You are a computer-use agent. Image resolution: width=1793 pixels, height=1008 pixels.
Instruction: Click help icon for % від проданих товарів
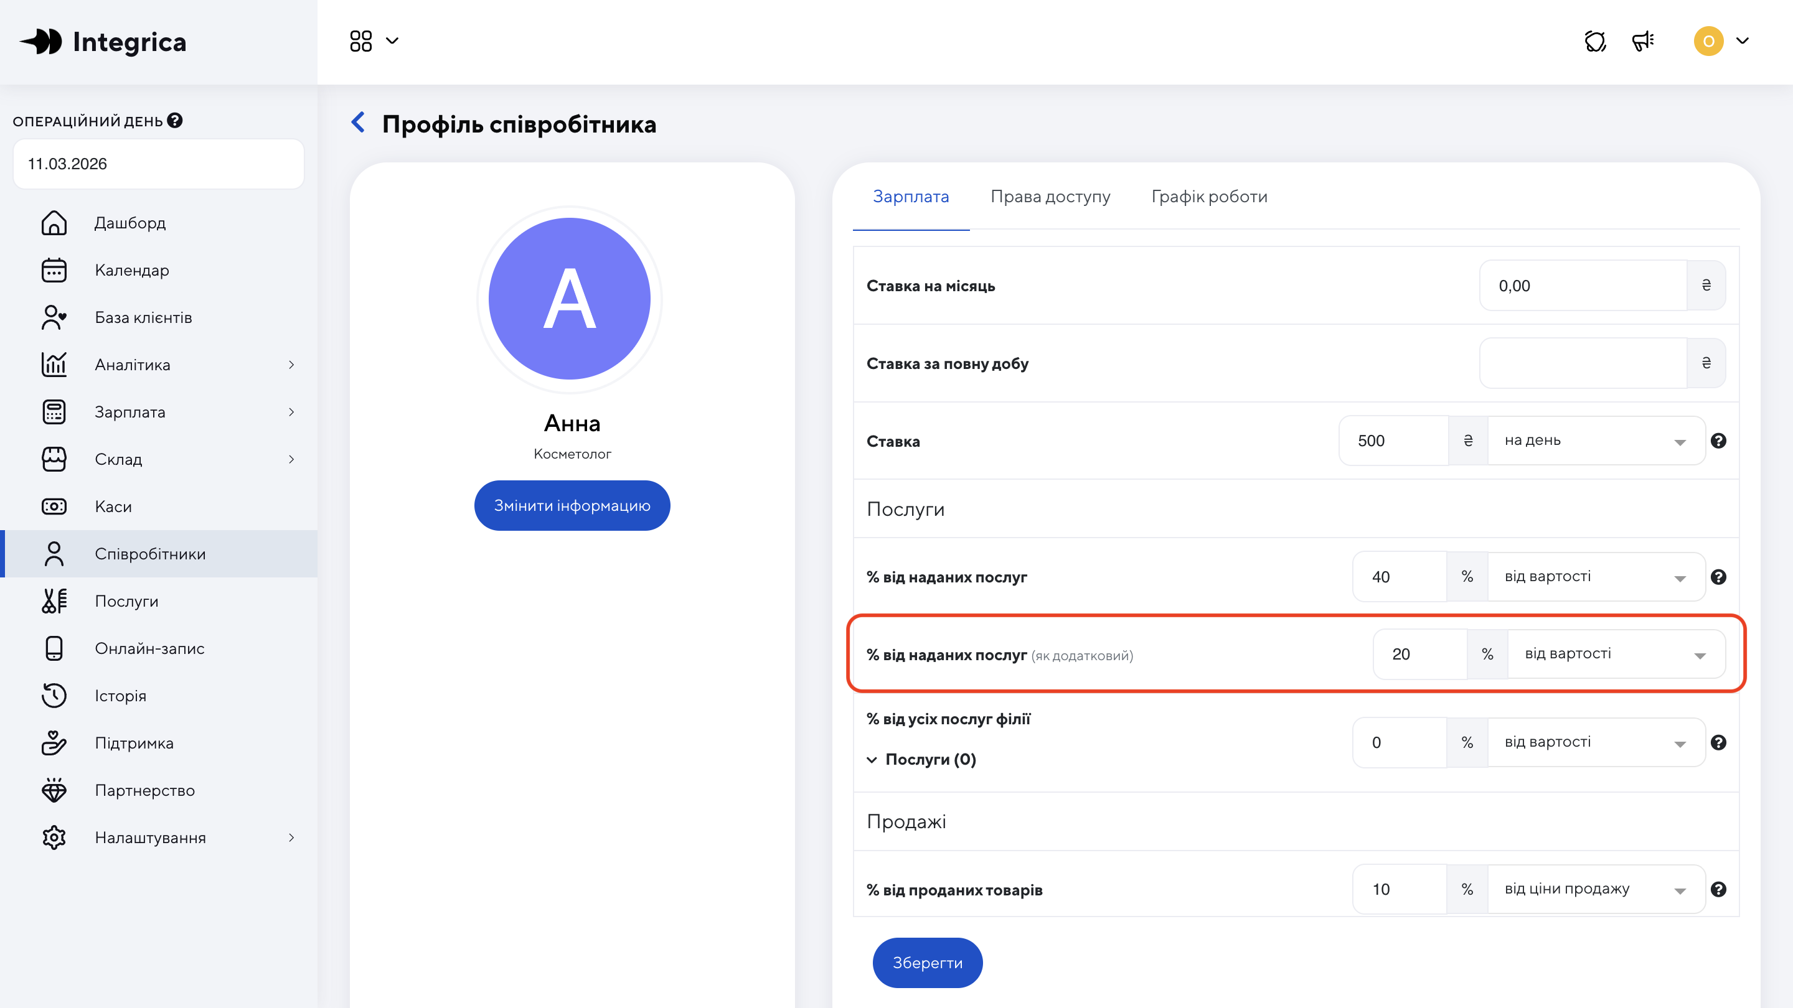click(x=1718, y=889)
